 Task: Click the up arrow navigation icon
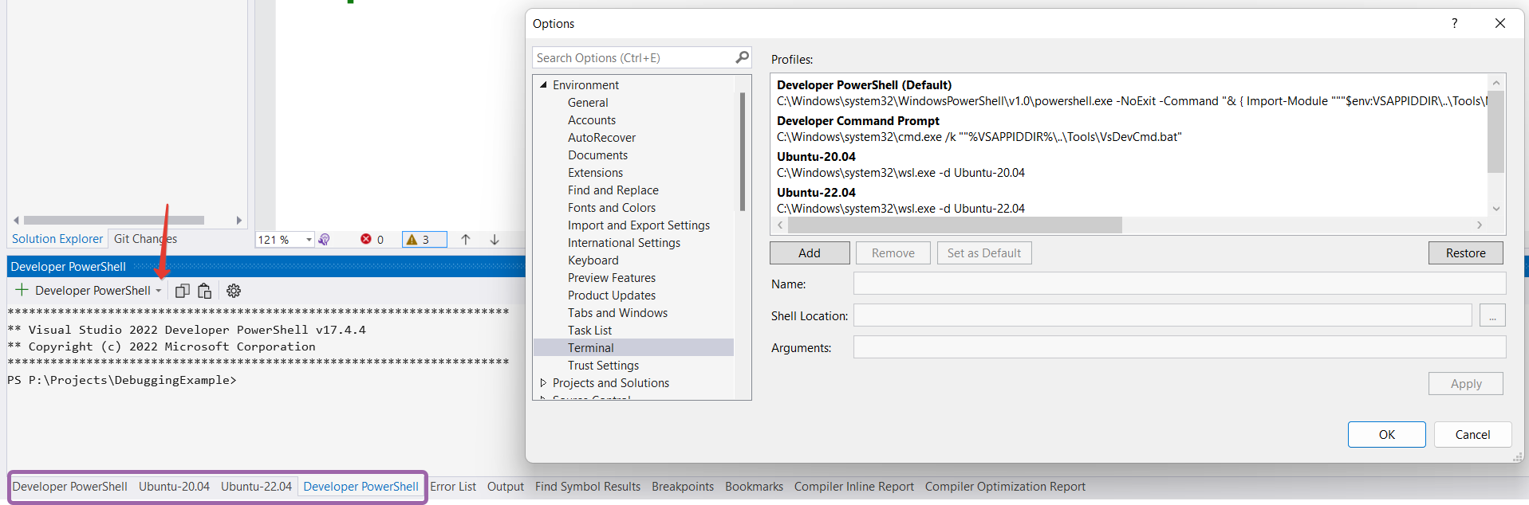[x=466, y=239]
